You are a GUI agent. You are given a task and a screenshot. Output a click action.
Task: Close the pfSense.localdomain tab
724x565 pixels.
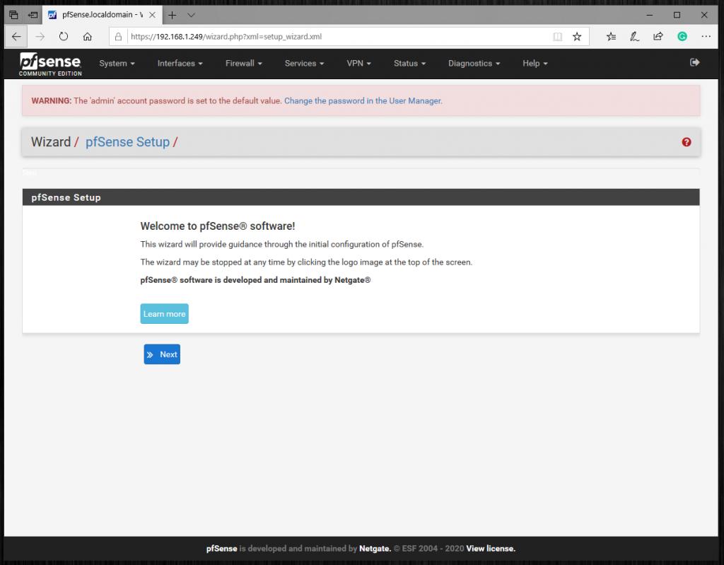click(x=152, y=15)
